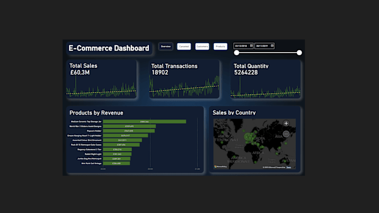Click the Total Transactions 18902 value
This screenshot has width=379, height=213.
click(x=160, y=73)
